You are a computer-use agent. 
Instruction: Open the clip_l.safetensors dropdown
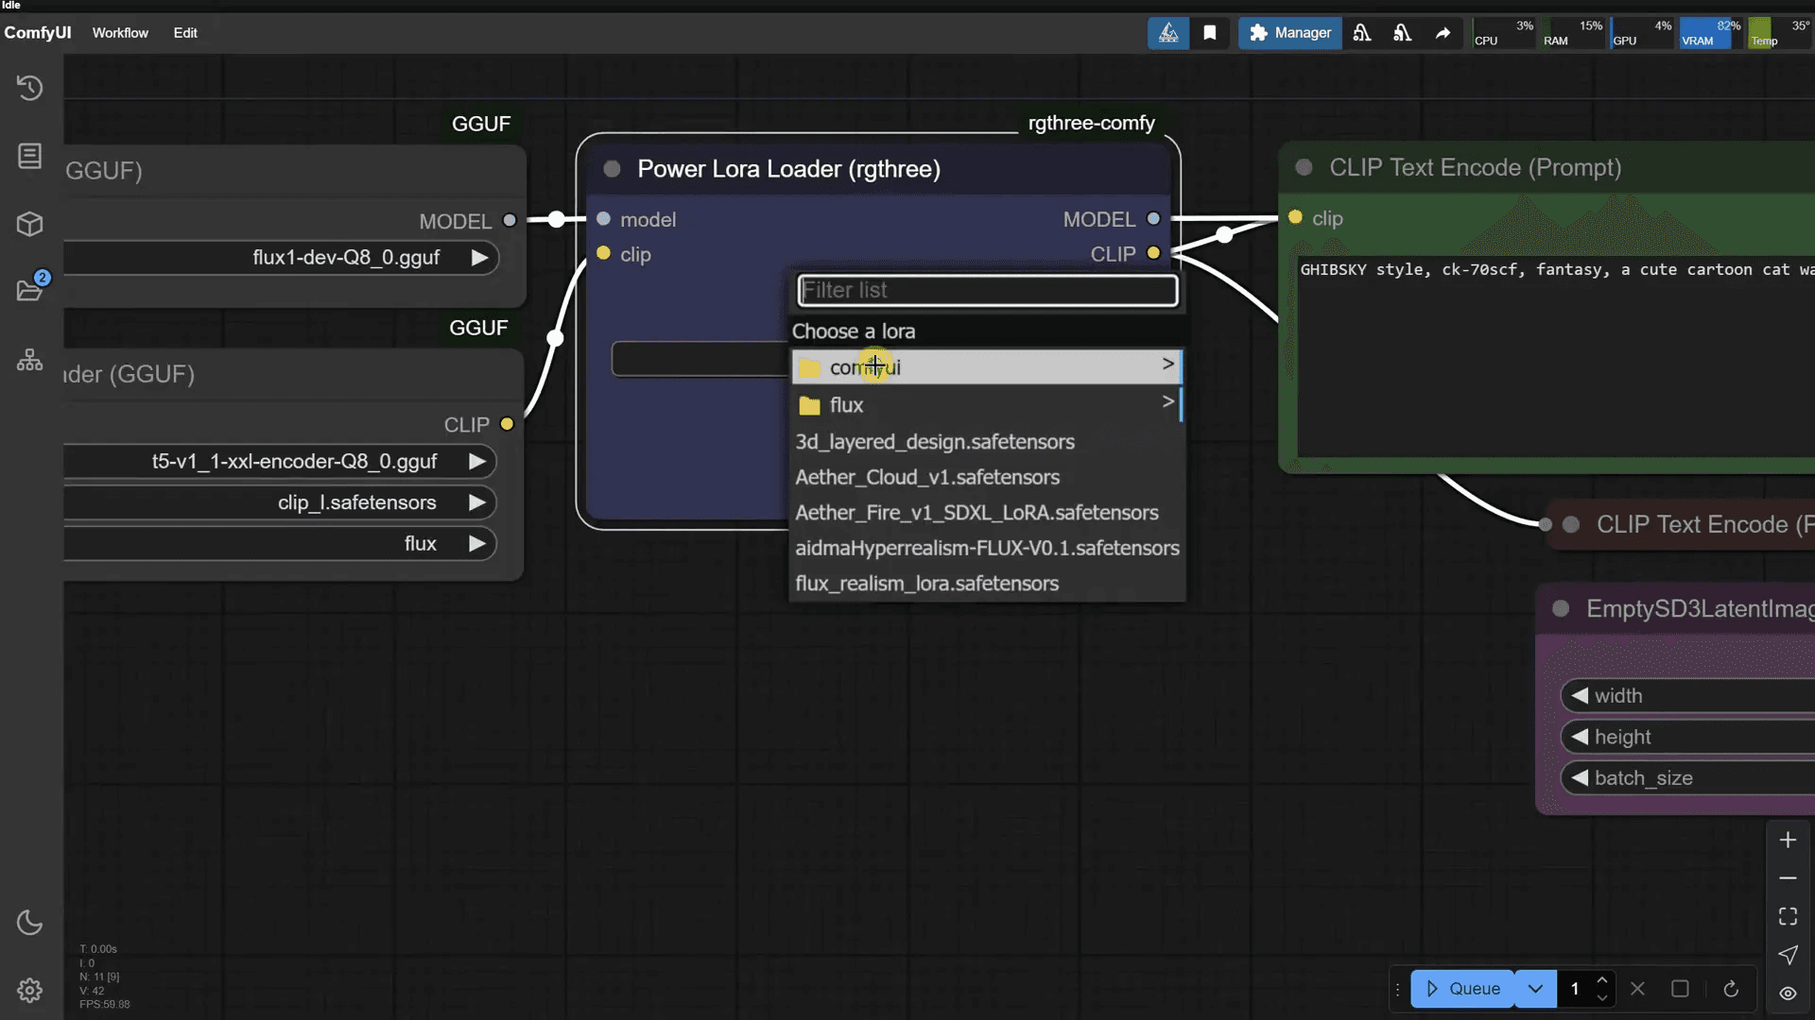[x=280, y=502]
